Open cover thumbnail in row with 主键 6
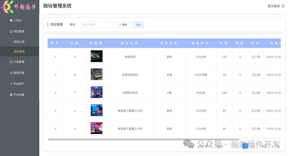 [97, 110]
